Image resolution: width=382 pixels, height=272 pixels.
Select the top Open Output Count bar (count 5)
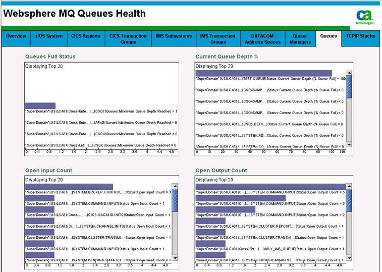(270, 187)
